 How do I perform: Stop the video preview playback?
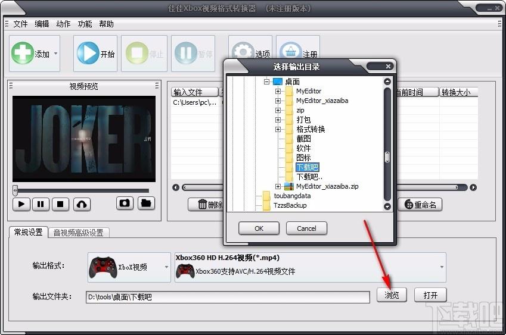coord(60,204)
